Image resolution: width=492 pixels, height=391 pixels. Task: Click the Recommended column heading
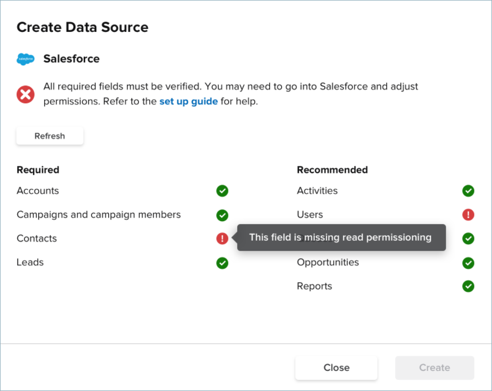pos(332,170)
